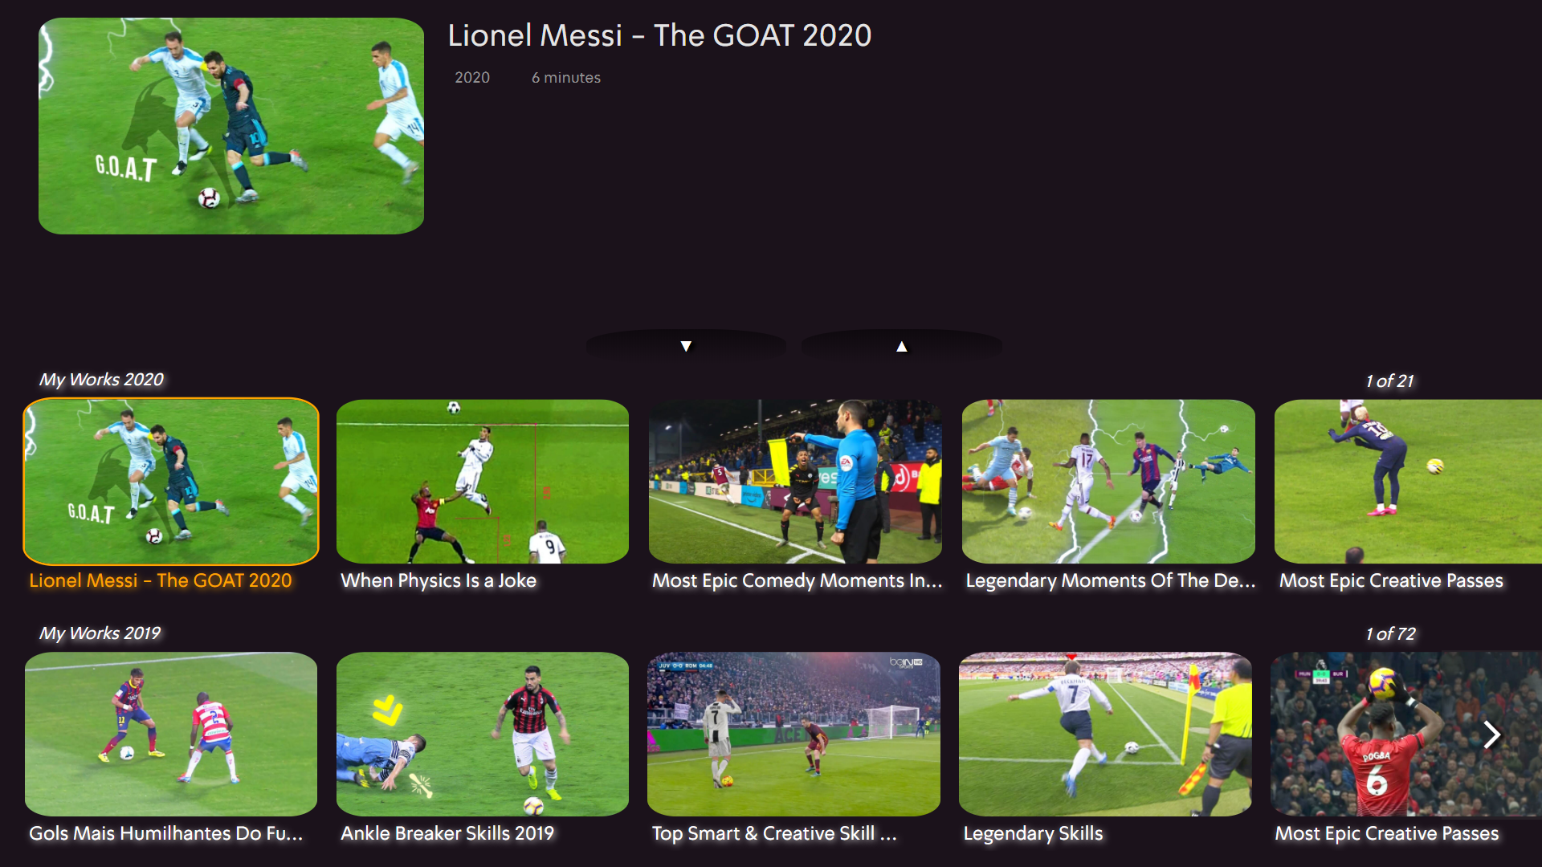Select the Legendary Moments Of The Decade thumbnail

click(1108, 482)
